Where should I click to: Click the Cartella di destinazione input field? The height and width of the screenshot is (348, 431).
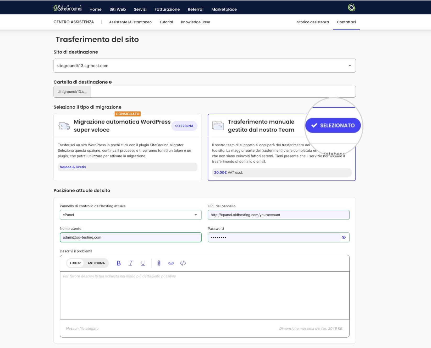223,92
